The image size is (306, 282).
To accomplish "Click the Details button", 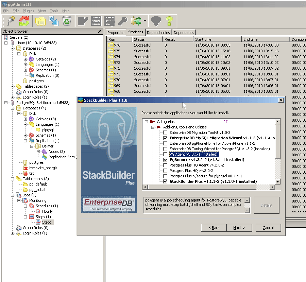I will (266, 205).
